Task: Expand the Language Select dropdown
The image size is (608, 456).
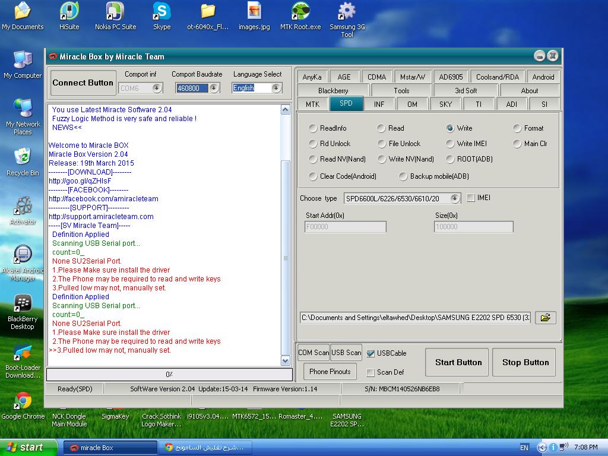Action: click(275, 88)
